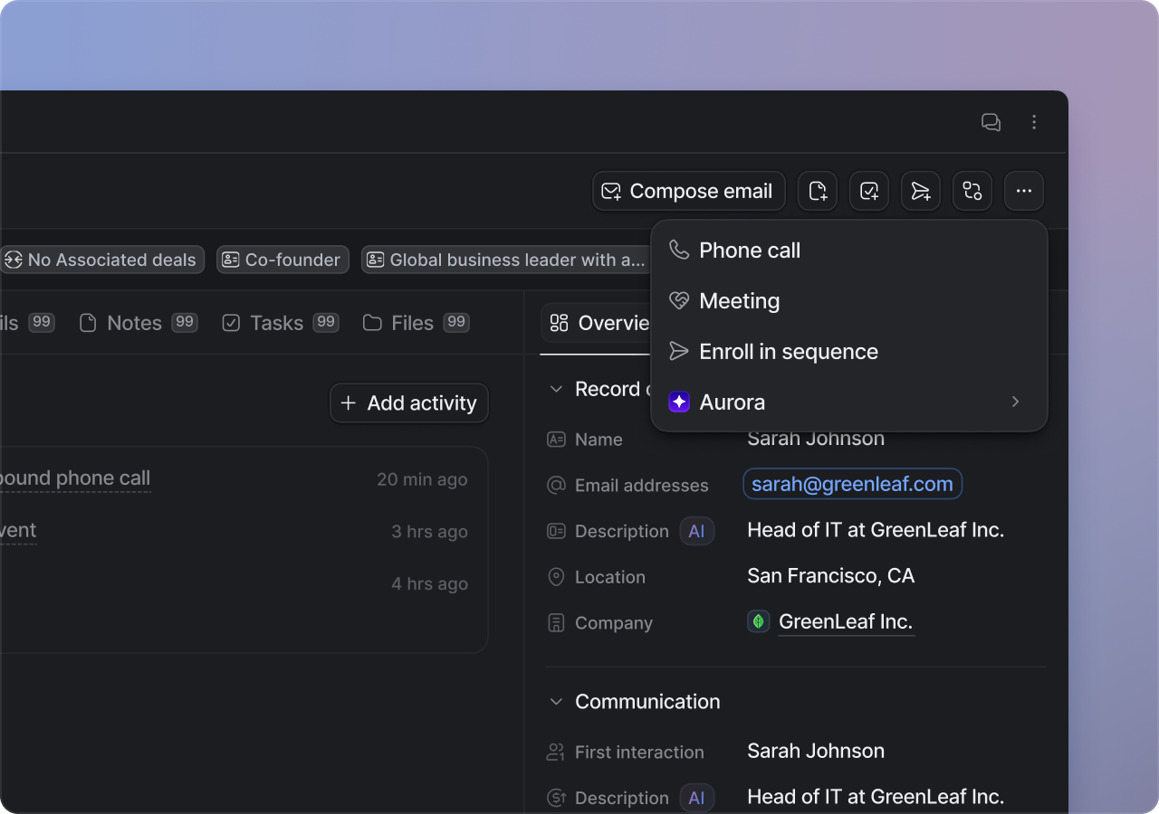Click the No Associated deals tag

(102, 260)
